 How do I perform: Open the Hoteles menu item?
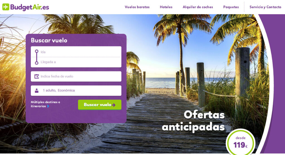[166, 7]
